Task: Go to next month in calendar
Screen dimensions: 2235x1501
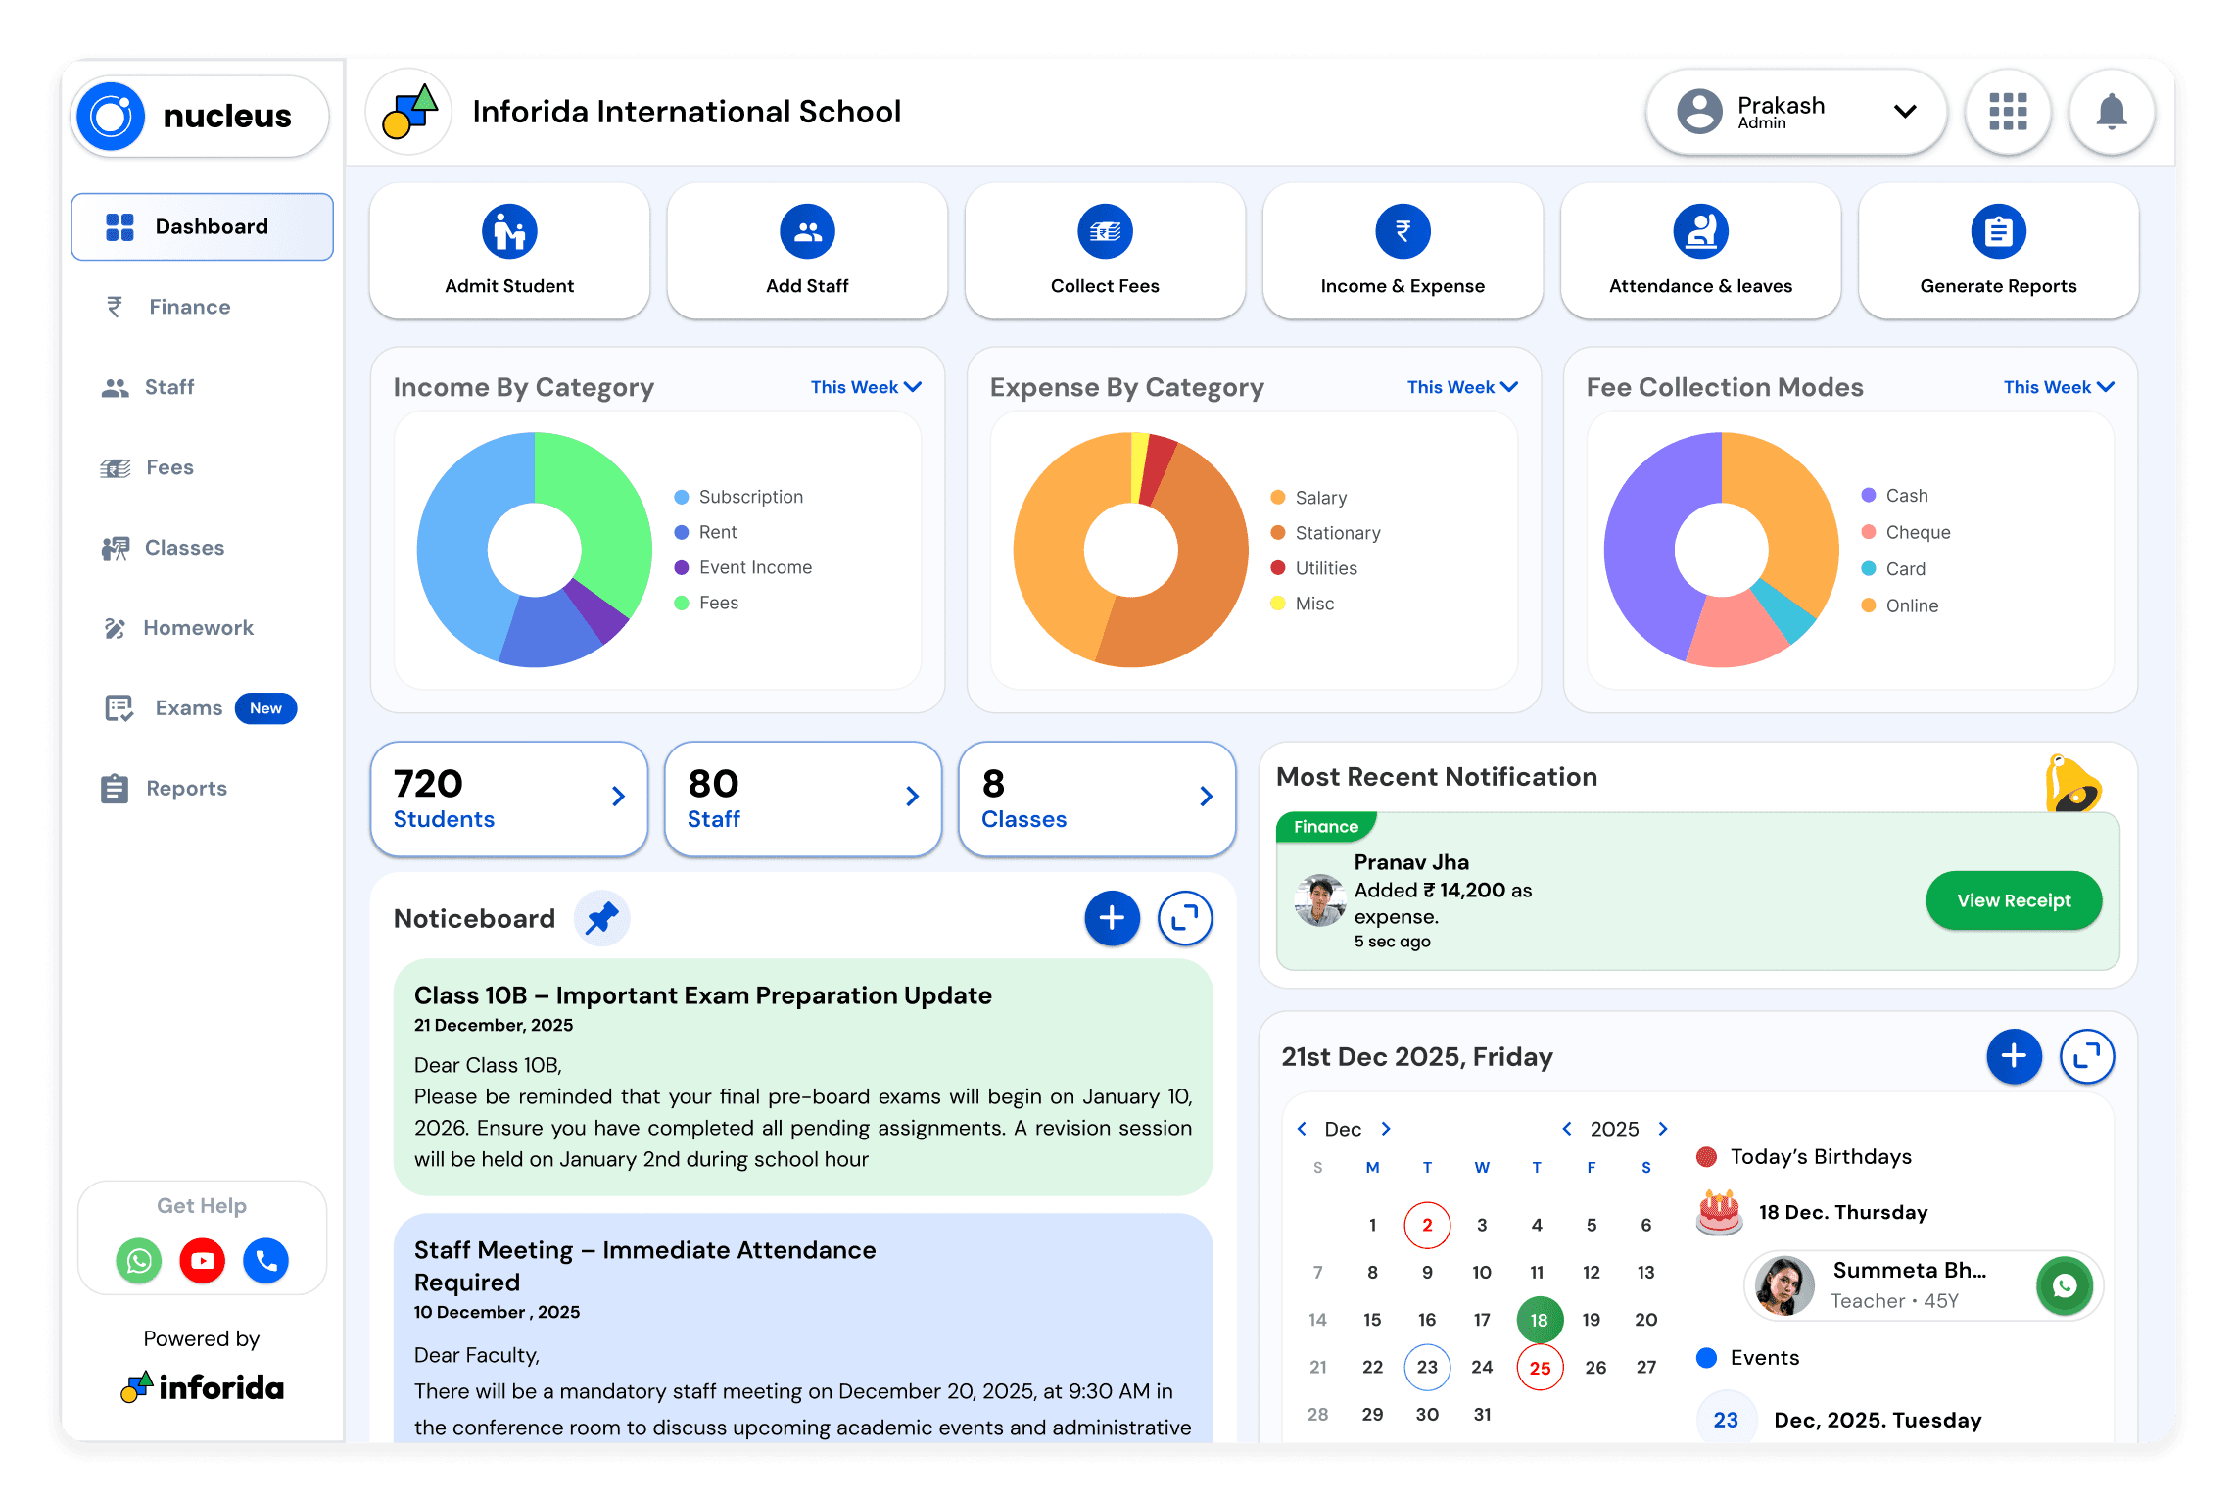Action: tap(1386, 1129)
